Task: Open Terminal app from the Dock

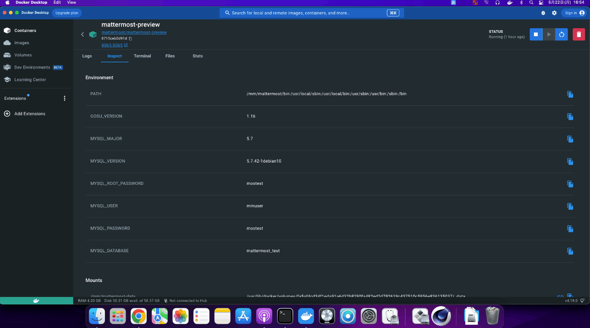Action: [x=285, y=316]
